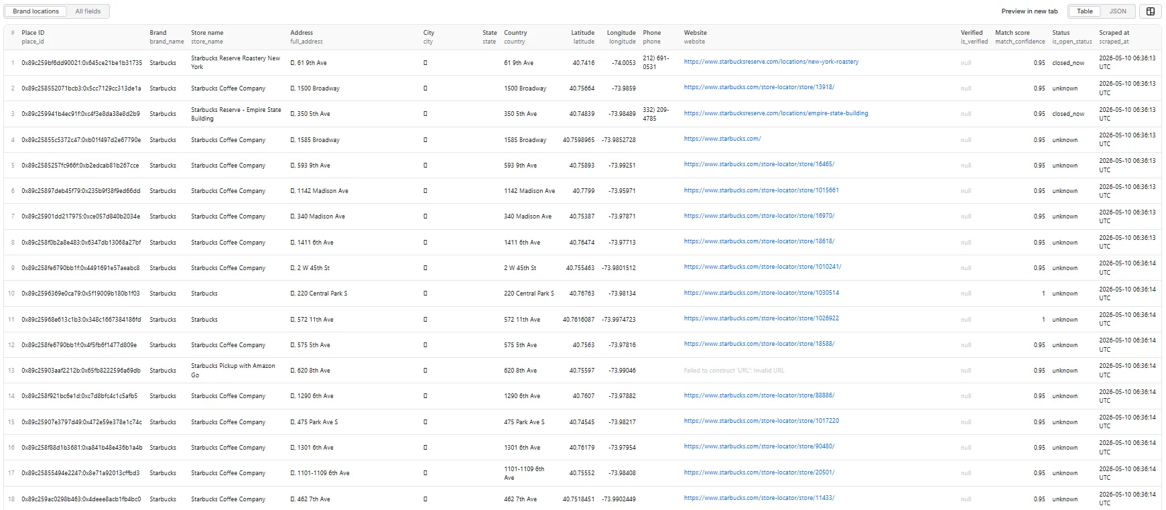Click place ID 0x89c259bf6dd90021:0x645ce21be1b31735

point(82,63)
